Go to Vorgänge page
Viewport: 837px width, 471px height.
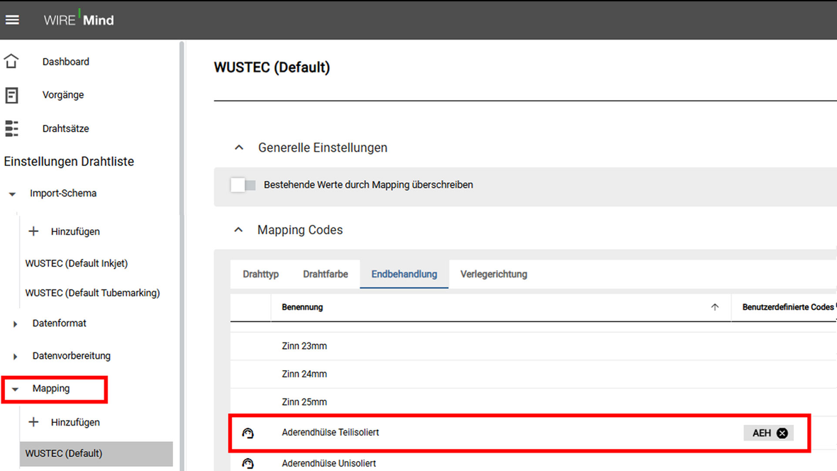click(63, 95)
